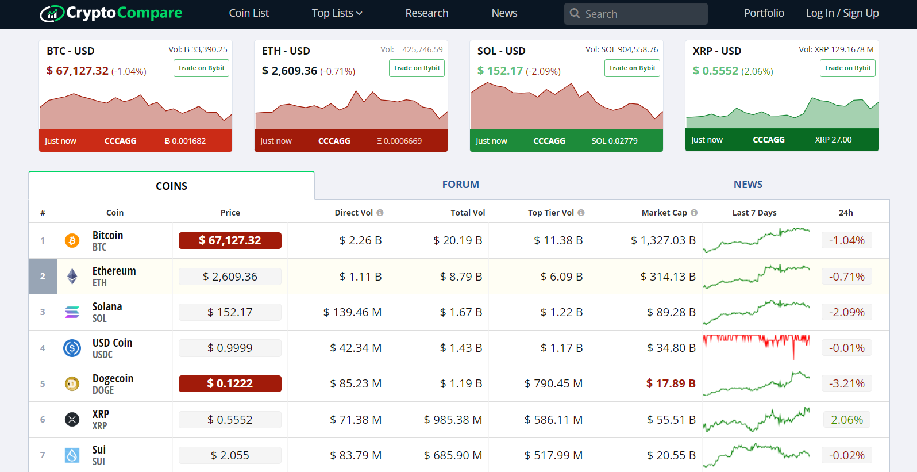Click the Sui coin icon
The height and width of the screenshot is (472, 917).
[x=72, y=455]
